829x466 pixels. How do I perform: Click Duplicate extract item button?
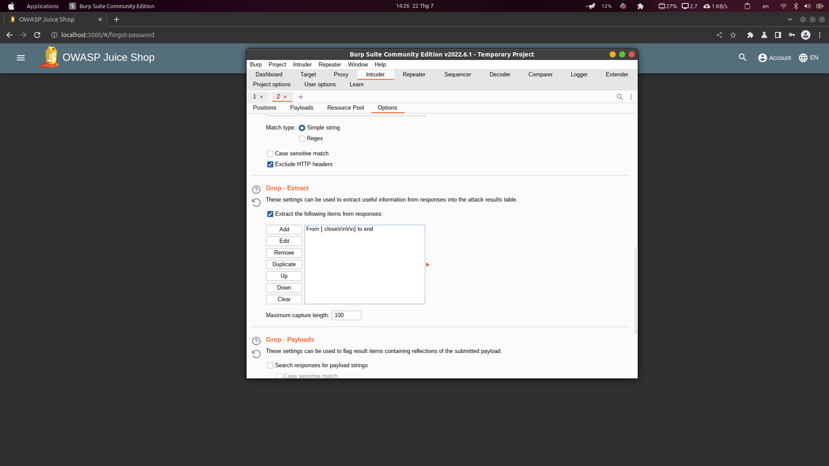point(284,264)
